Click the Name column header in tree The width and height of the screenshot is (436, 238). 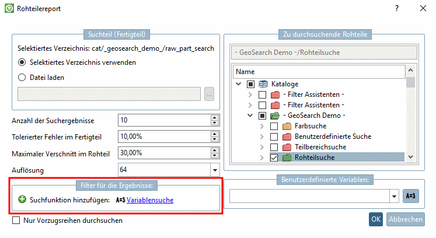pos(319,72)
